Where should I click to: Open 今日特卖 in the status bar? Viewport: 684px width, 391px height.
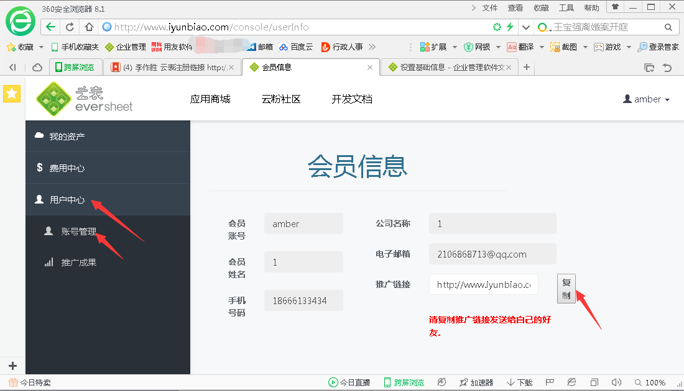point(30,383)
